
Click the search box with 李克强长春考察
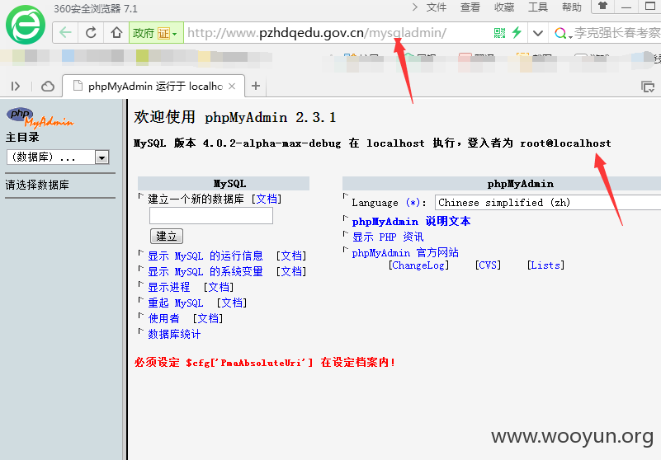616,33
